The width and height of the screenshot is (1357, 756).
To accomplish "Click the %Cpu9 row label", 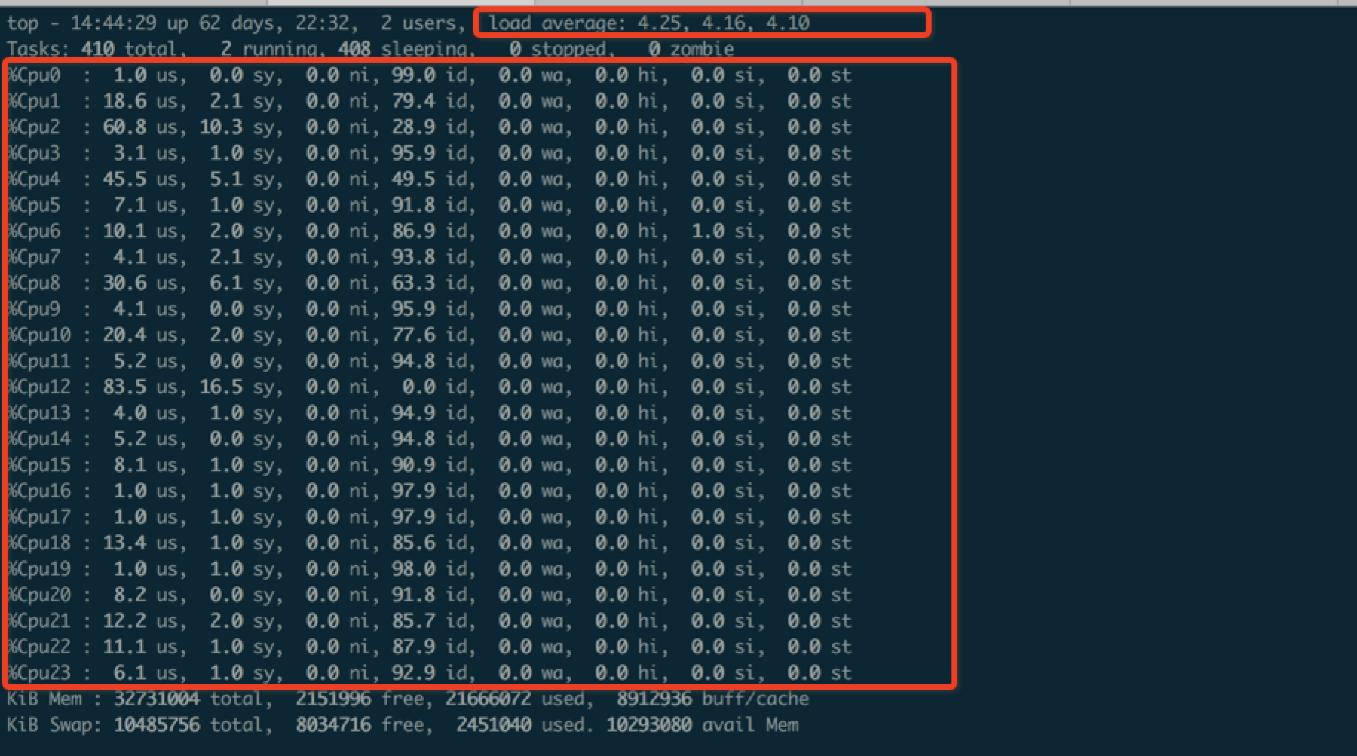I will pyautogui.click(x=34, y=309).
